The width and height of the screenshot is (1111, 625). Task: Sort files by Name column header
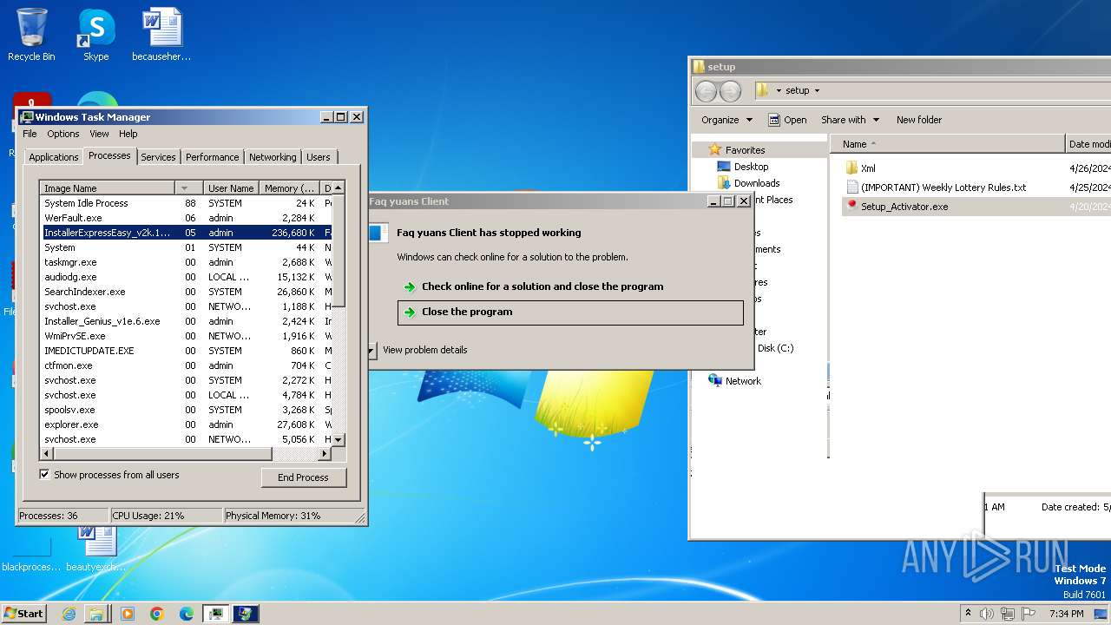pyautogui.click(x=948, y=144)
